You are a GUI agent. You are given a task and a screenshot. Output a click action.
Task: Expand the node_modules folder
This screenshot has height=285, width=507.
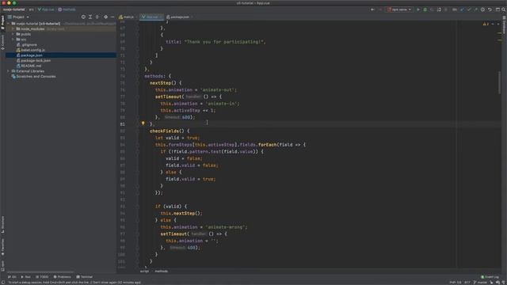(x=13, y=28)
